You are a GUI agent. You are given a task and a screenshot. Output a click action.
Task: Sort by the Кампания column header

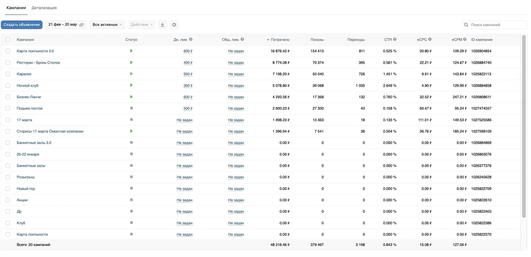tap(25, 40)
